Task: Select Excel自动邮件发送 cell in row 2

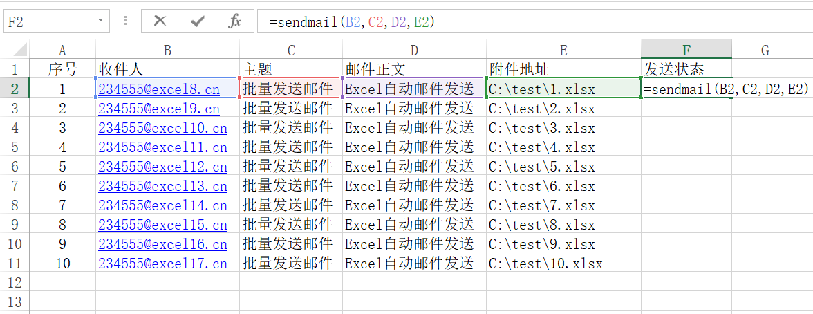Action: pos(414,89)
